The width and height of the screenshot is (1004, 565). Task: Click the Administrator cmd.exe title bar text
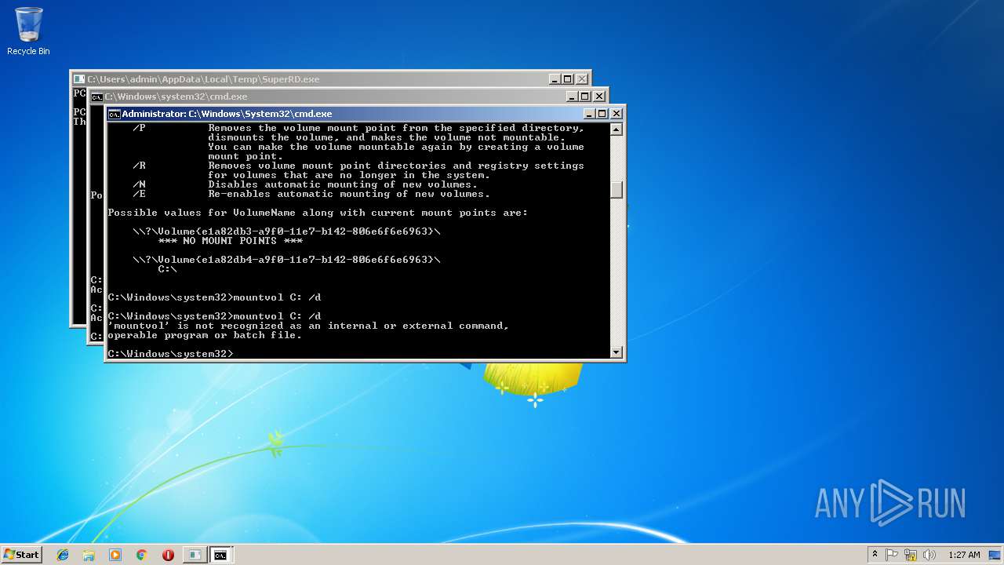pos(227,114)
